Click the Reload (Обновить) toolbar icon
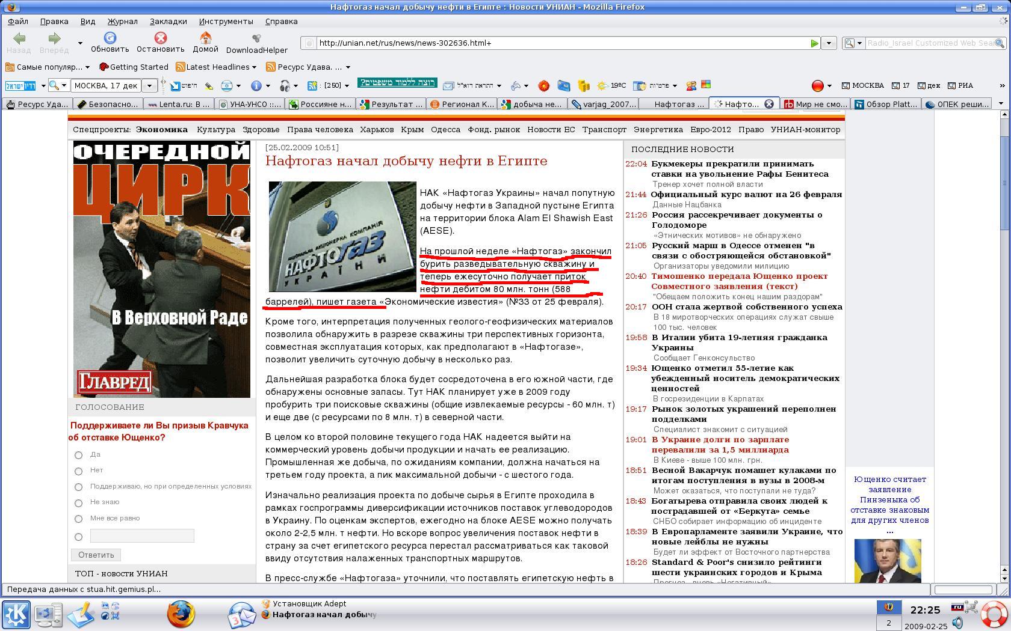This screenshot has width=1011, height=631. [x=110, y=38]
